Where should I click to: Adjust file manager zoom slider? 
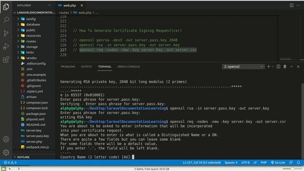coord(293,169)
